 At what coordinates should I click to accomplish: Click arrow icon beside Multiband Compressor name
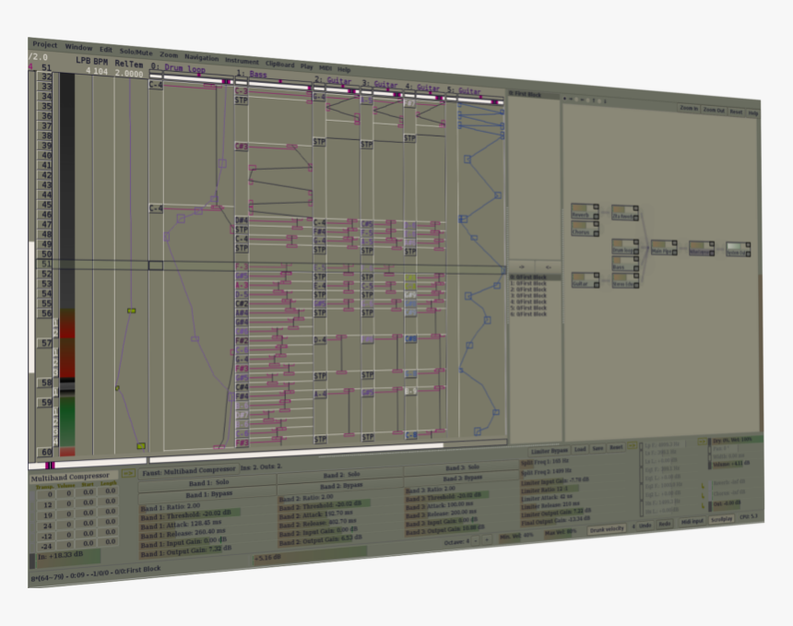coord(127,474)
